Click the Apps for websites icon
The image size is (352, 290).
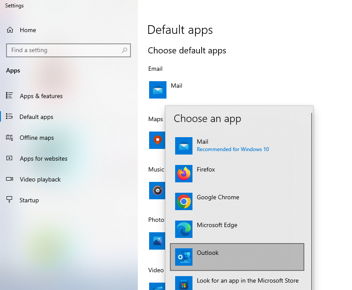click(x=10, y=158)
